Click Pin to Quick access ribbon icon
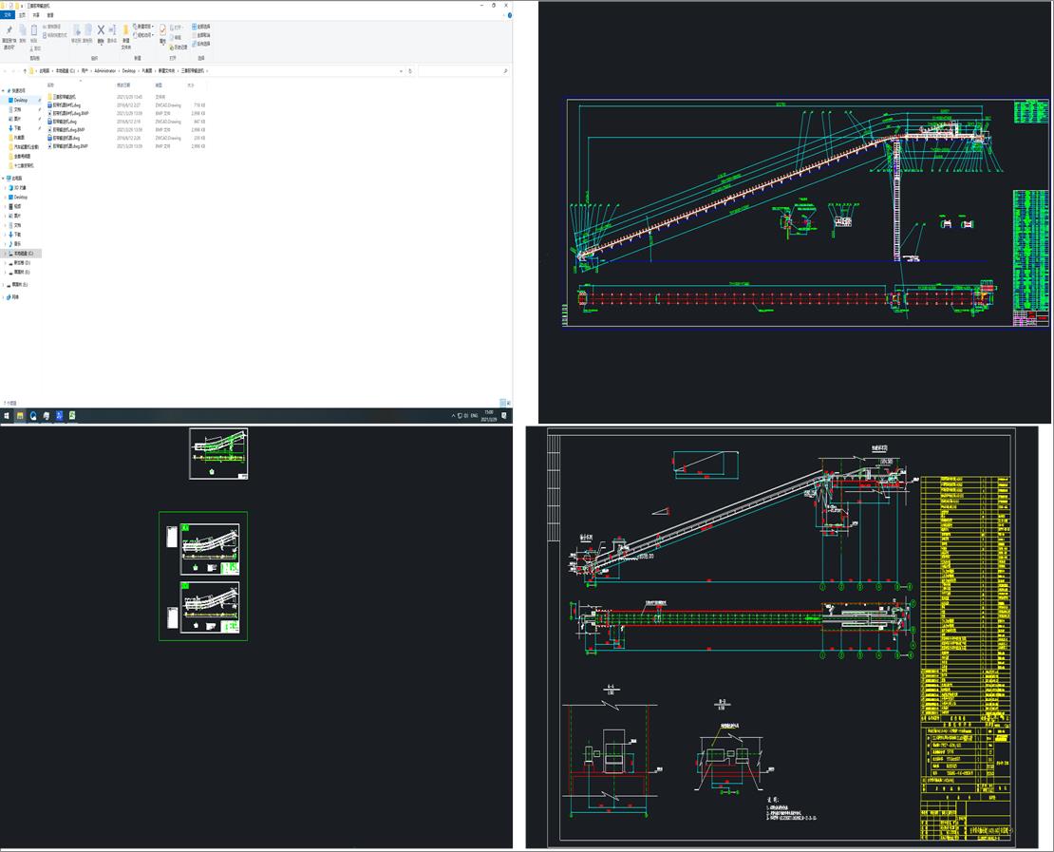This screenshot has width=1054, height=852. (9, 30)
